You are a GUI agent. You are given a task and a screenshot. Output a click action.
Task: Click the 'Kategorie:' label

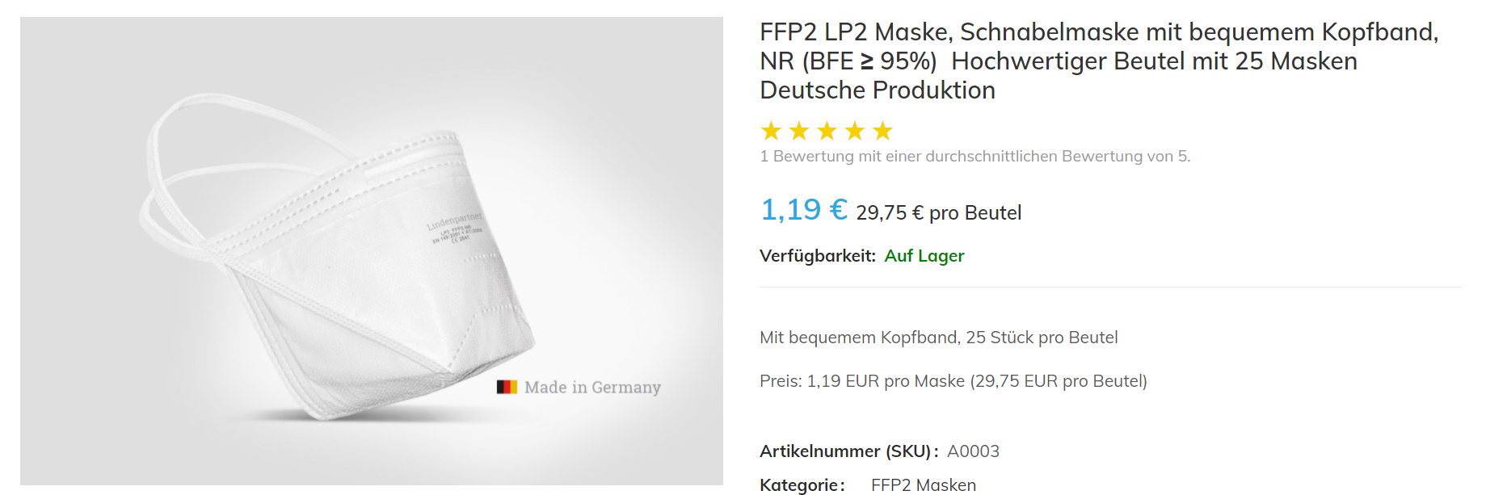802,485
